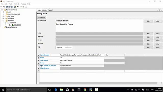Open the media player taskbar icon
This screenshot has width=163, height=92.
click(73, 90)
